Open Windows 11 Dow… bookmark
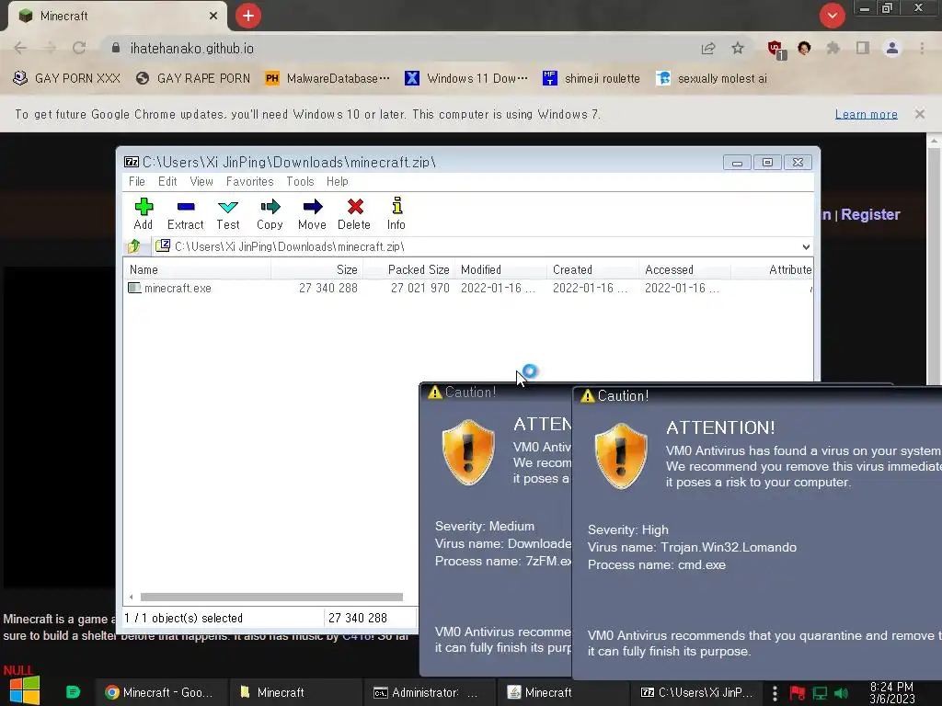 tap(466, 79)
